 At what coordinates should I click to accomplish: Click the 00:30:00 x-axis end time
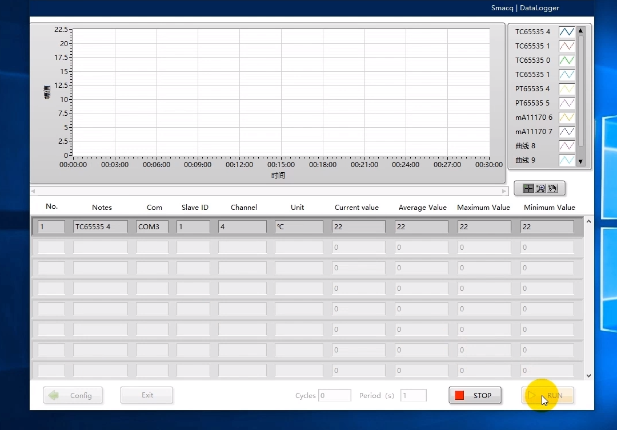488,165
